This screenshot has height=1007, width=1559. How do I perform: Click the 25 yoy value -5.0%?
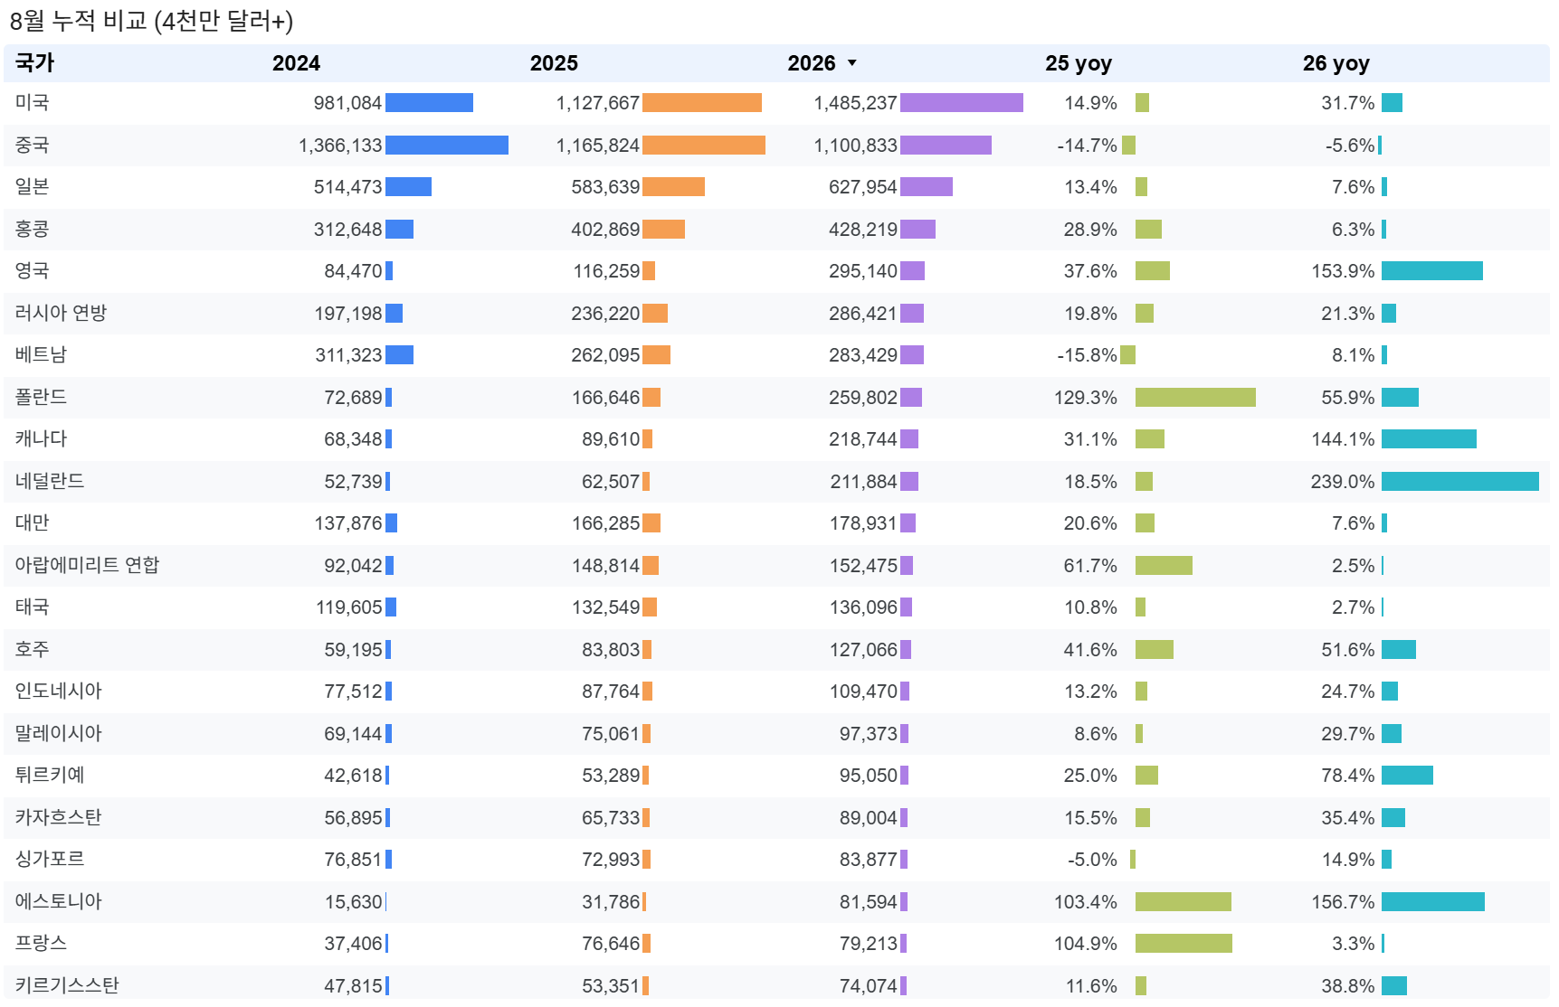1092,860
